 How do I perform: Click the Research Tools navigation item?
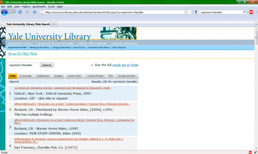21,43
